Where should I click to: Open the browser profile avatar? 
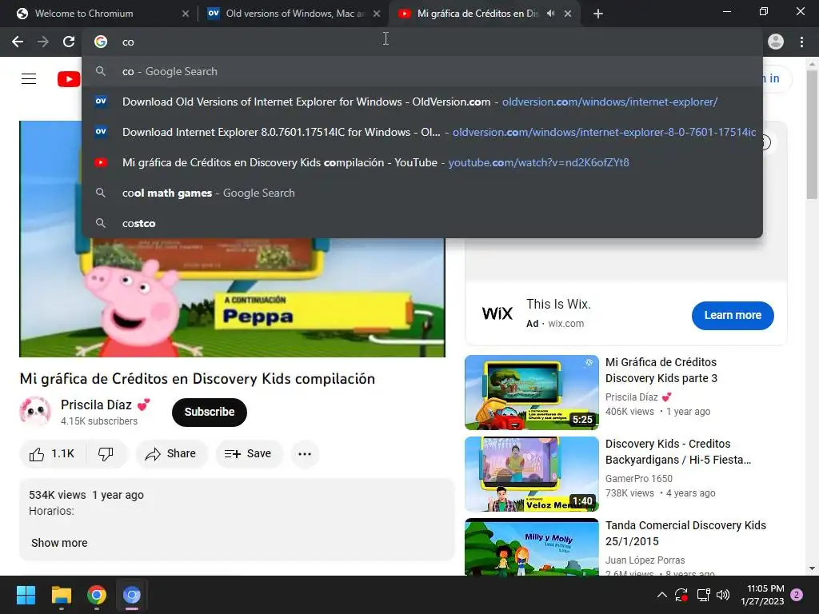[776, 42]
